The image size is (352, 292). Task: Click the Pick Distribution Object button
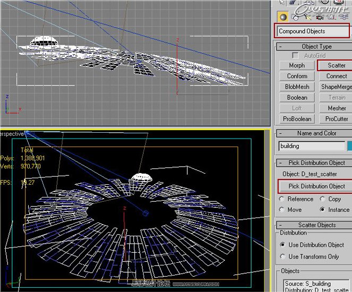click(x=315, y=186)
